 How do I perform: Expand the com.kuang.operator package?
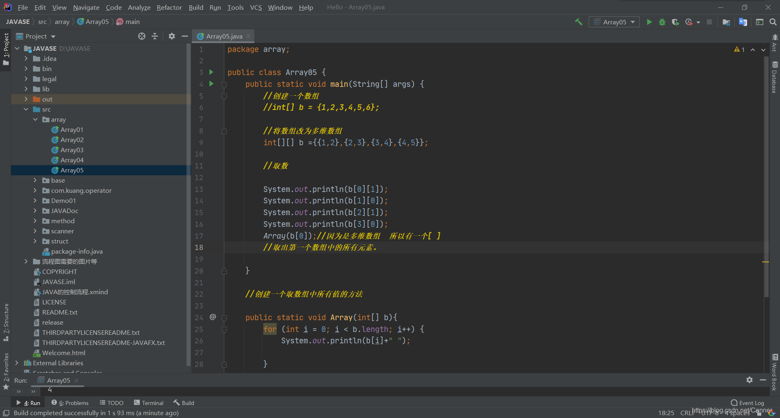[x=35, y=190]
